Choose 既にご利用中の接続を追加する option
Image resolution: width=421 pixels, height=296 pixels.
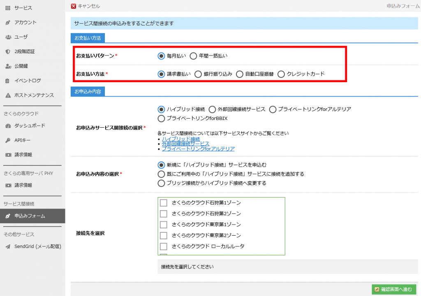(x=161, y=174)
